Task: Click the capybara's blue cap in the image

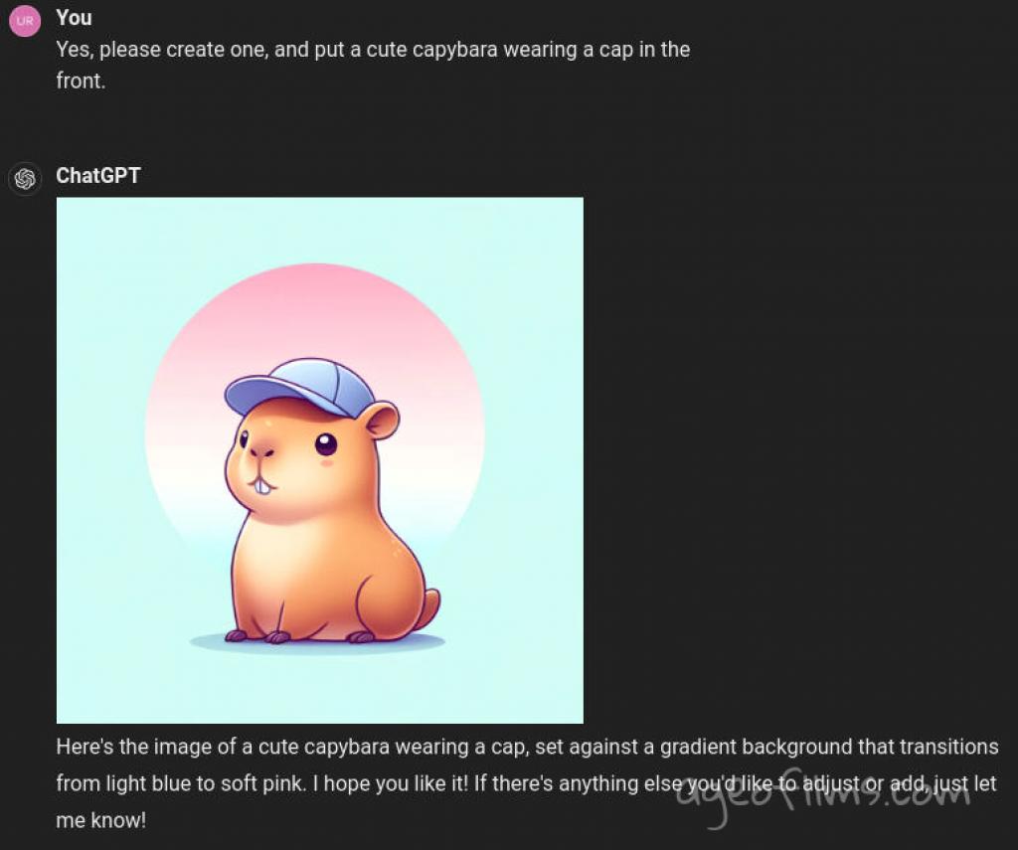Action: tap(300, 387)
